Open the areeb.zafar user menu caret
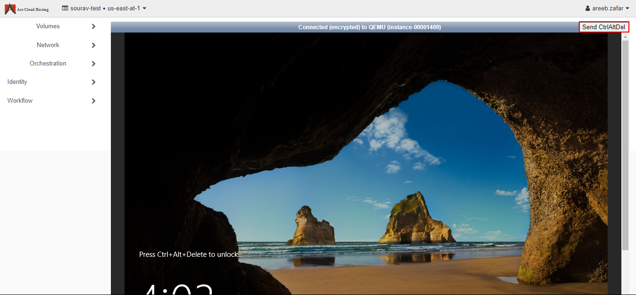Viewport: 636px width, 295px height. 628,8
